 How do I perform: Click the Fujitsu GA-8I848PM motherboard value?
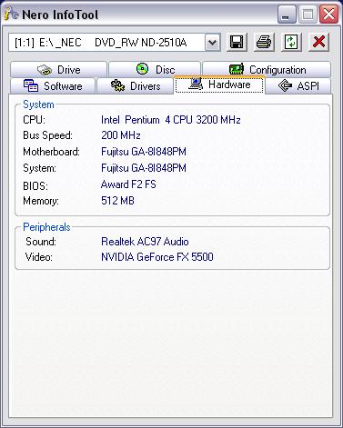(x=144, y=152)
